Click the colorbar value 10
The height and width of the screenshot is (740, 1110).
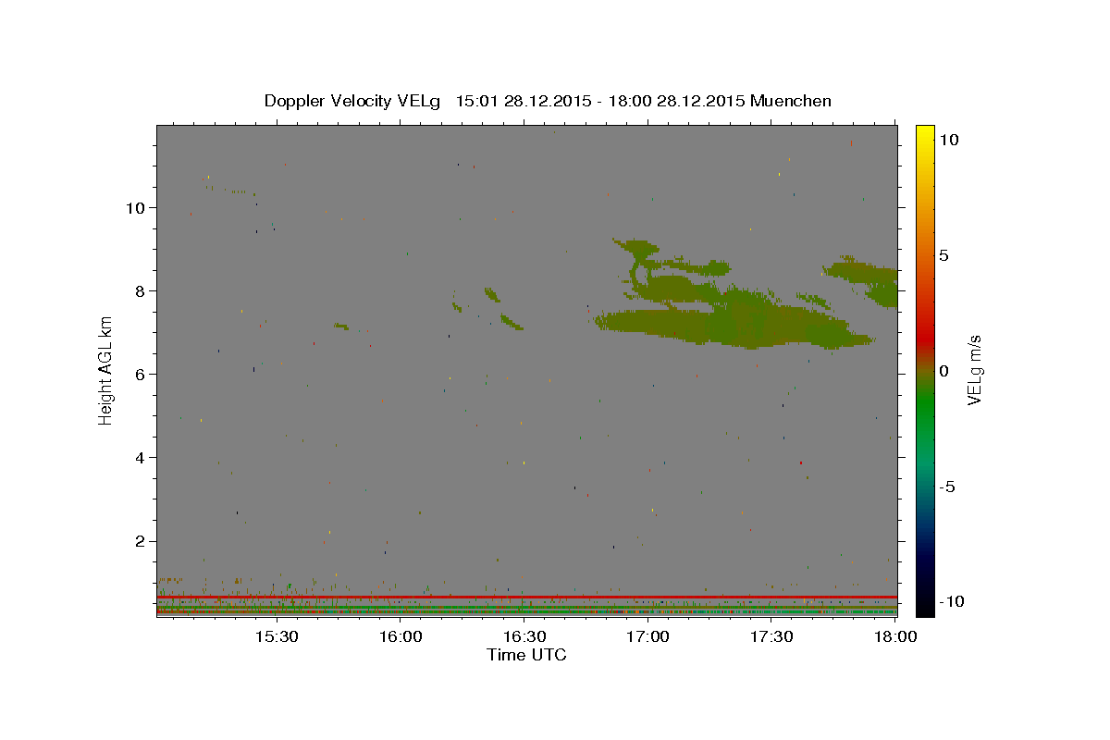(x=949, y=139)
